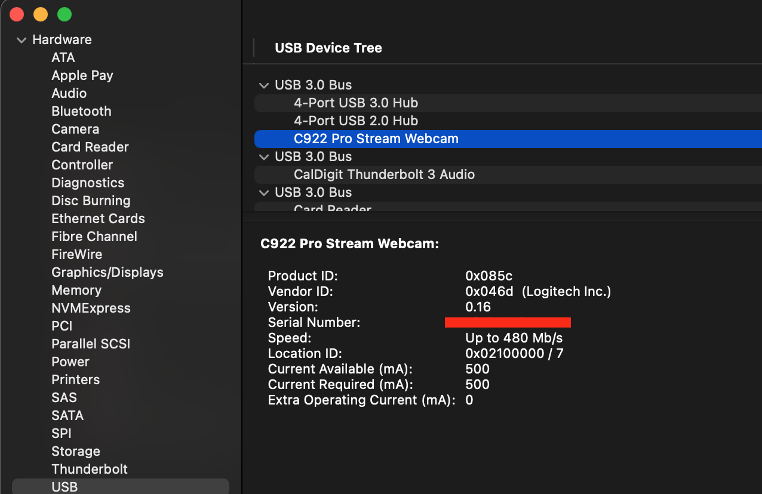Image resolution: width=762 pixels, height=494 pixels.
Task: Collapse the Hardware section chevron
Action: click(x=21, y=40)
